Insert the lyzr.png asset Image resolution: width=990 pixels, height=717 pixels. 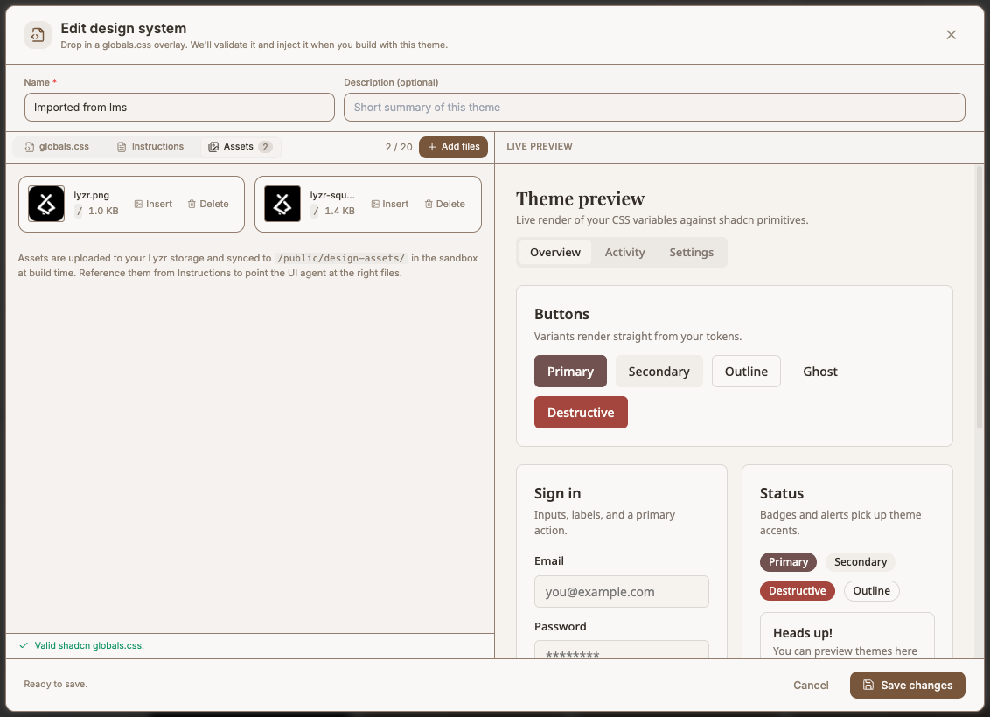coord(153,204)
